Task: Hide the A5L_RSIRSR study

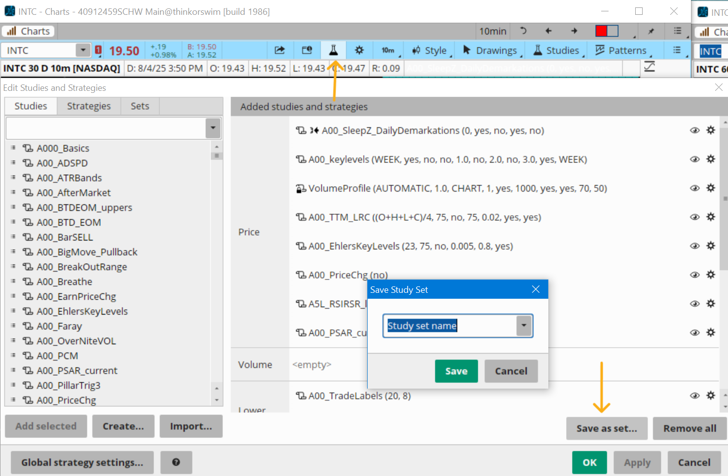Action: tap(694, 304)
